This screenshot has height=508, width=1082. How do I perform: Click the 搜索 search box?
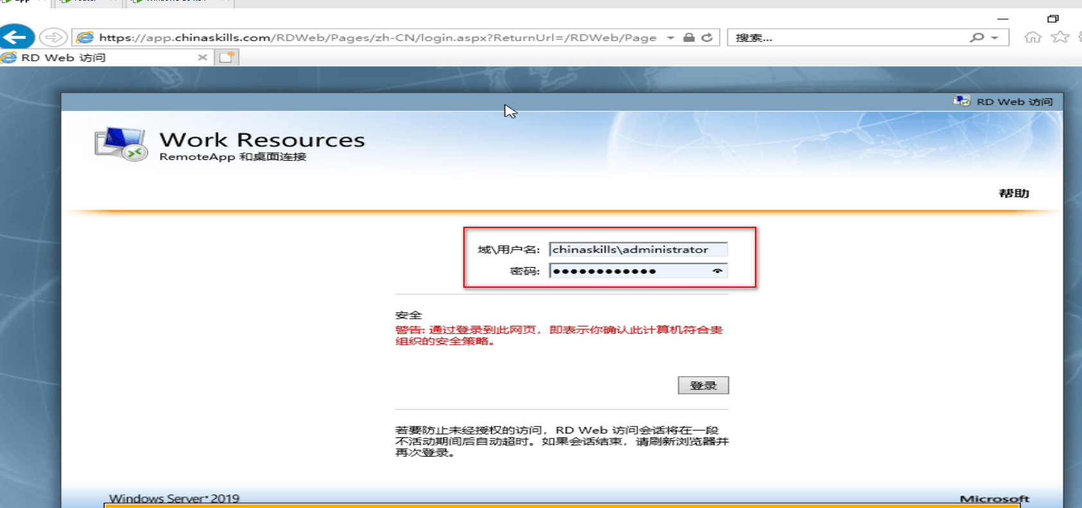[848, 37]
